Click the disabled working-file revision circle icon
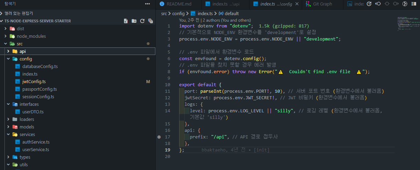The height and width of the screenshot is (170, 420). click(x=387, y=4)
